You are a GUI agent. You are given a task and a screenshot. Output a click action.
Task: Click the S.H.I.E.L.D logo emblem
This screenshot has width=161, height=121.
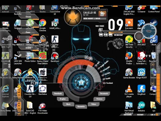[x=73, y=17]
